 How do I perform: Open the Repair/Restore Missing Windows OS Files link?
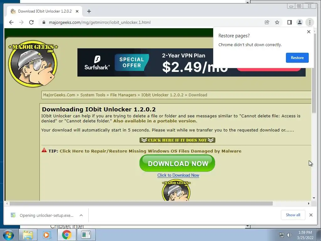[150, 151]
